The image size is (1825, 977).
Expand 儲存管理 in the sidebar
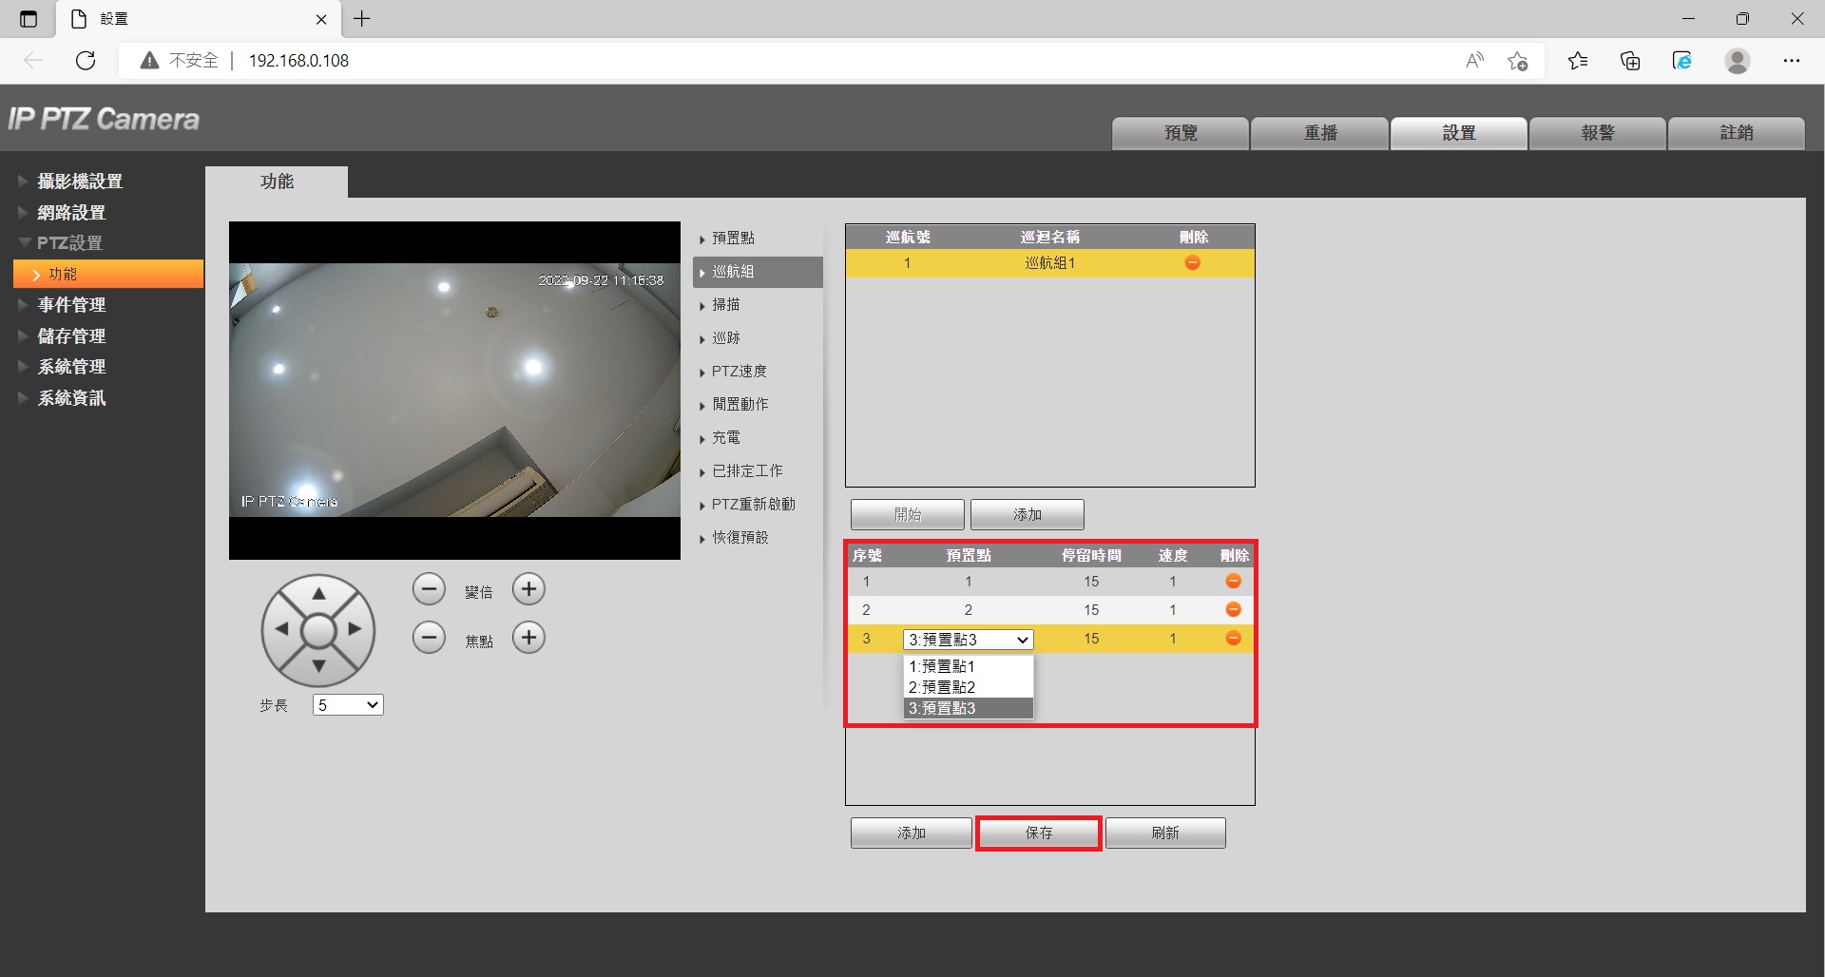point(71,336)
